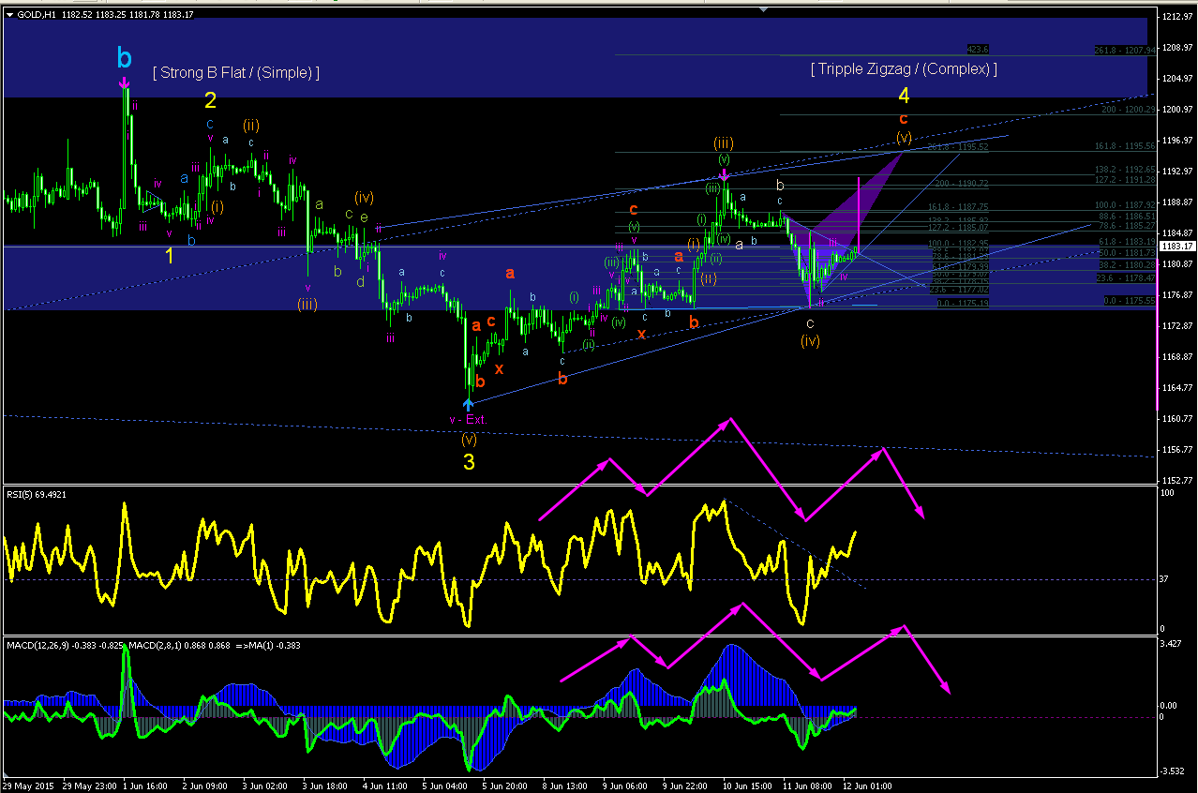1198x793 pixels.
Task: Click the '8 Jun 13:00' time axis label
Action: [x=566, y=786]
